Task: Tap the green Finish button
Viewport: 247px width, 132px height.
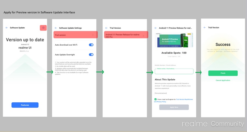Action: point(223,73)
